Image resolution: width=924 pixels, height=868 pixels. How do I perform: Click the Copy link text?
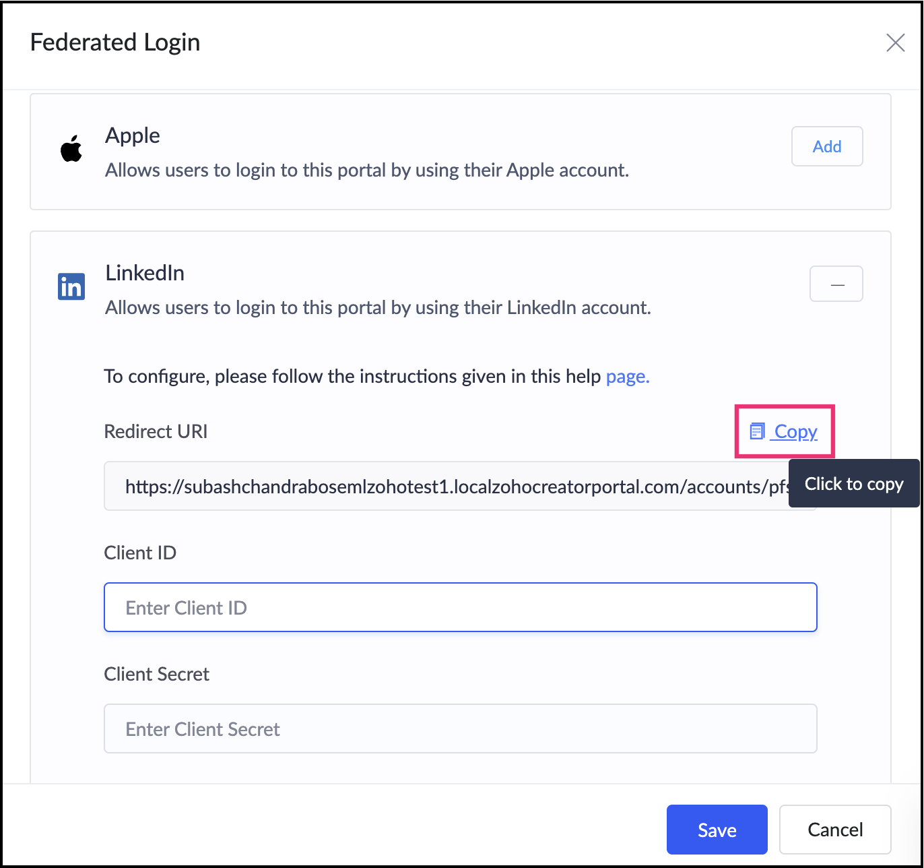tap(796, 431)
